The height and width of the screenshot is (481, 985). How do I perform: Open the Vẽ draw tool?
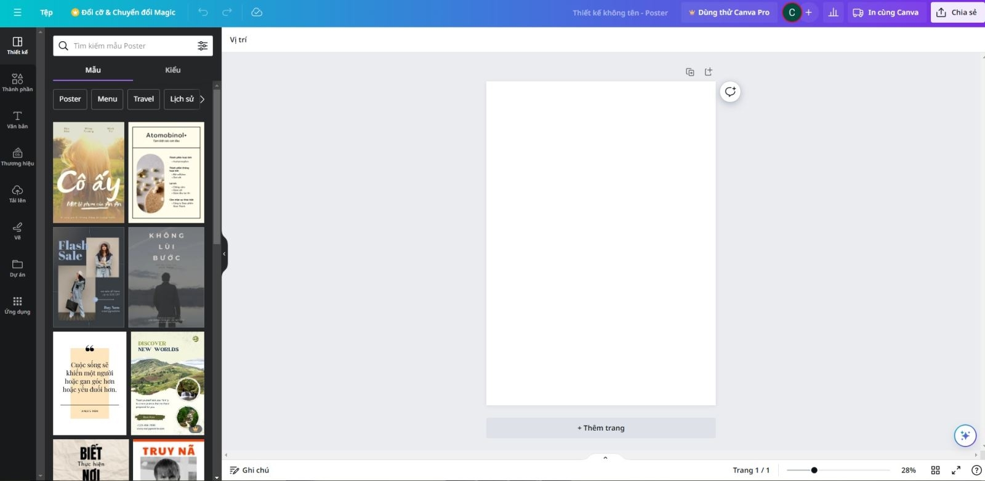point(17,231)
